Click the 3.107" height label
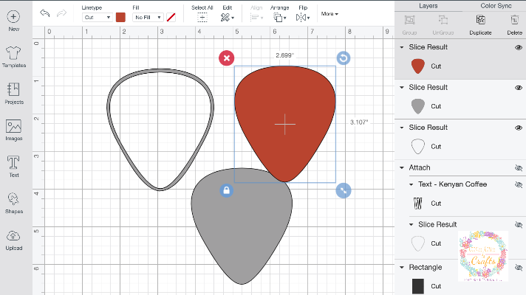This screenshot has width=526, height=295. pyautogui.click(x=359, y=122)
